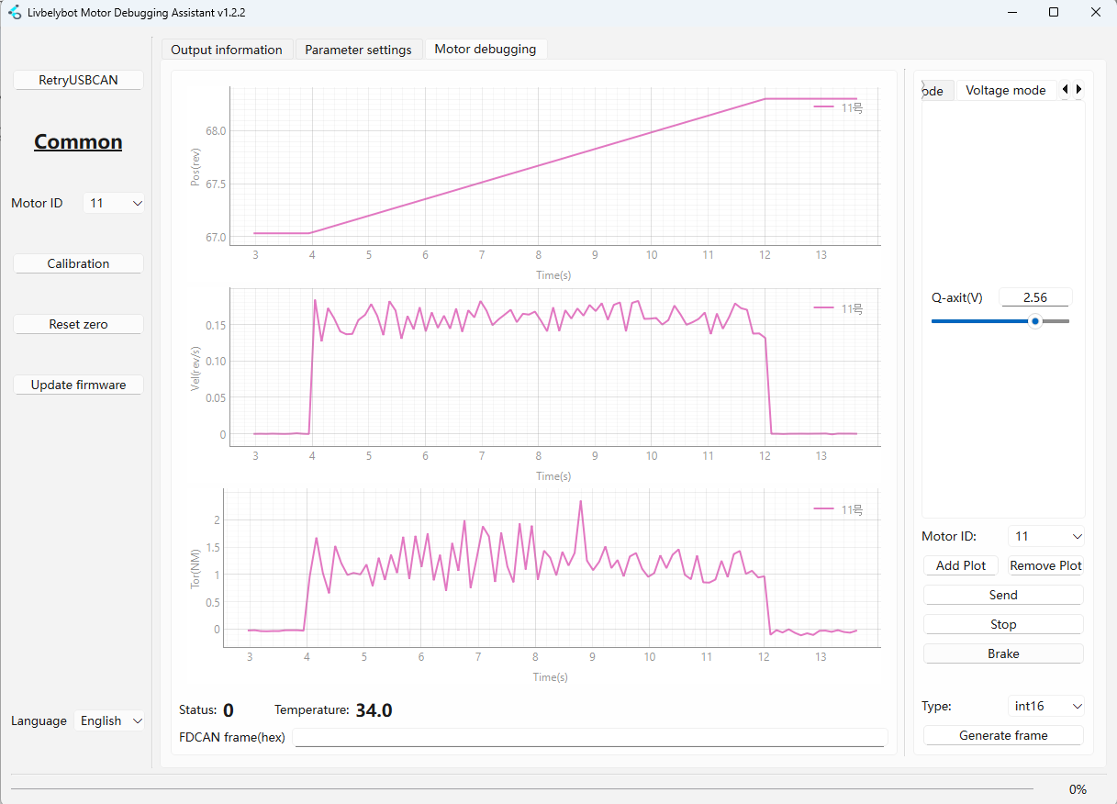Open the Parameter settings tab
This screenshot has width=1117, height=804.
pos(358,50)
